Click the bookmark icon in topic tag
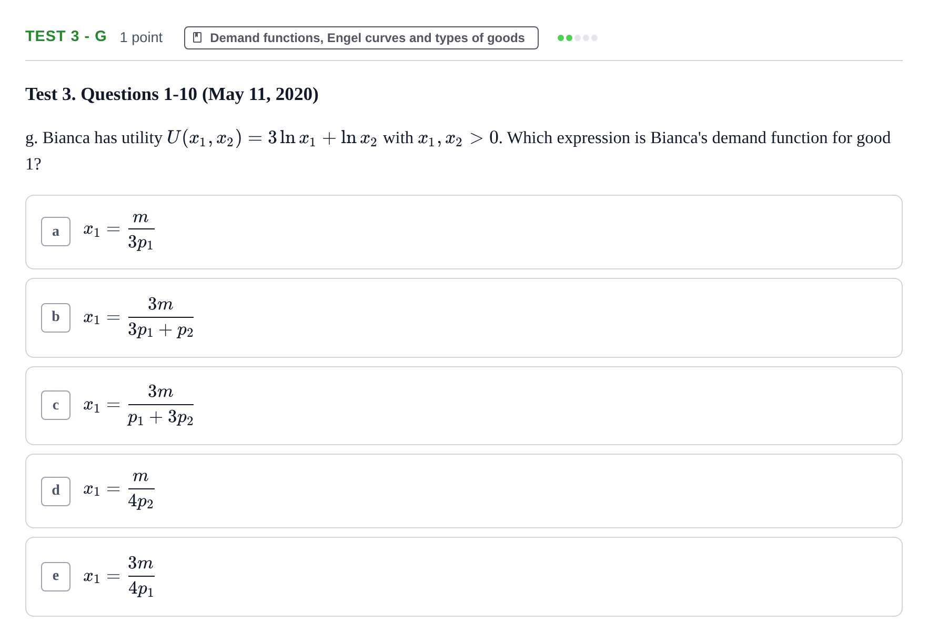 197,38
